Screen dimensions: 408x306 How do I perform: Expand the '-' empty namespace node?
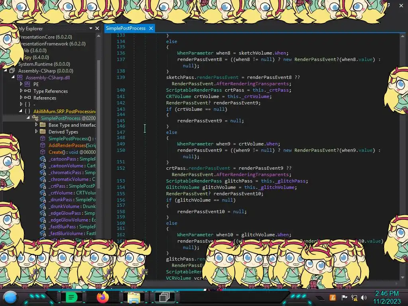coord(21,104)
